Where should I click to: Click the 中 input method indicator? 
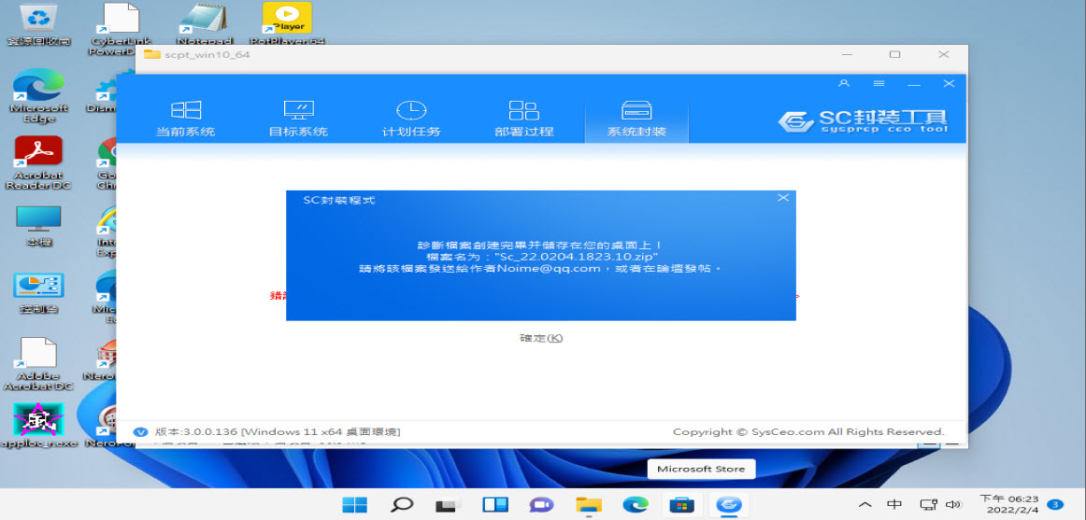tap(894, 504)
